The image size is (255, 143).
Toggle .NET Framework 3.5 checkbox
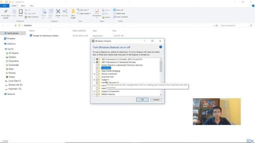[97, 59]
